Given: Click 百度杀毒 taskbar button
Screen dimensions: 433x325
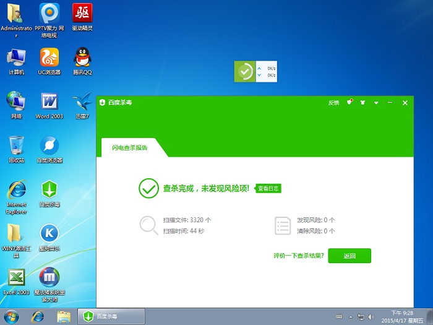Looking at the screenshot, I should click(x=111, y=316).
